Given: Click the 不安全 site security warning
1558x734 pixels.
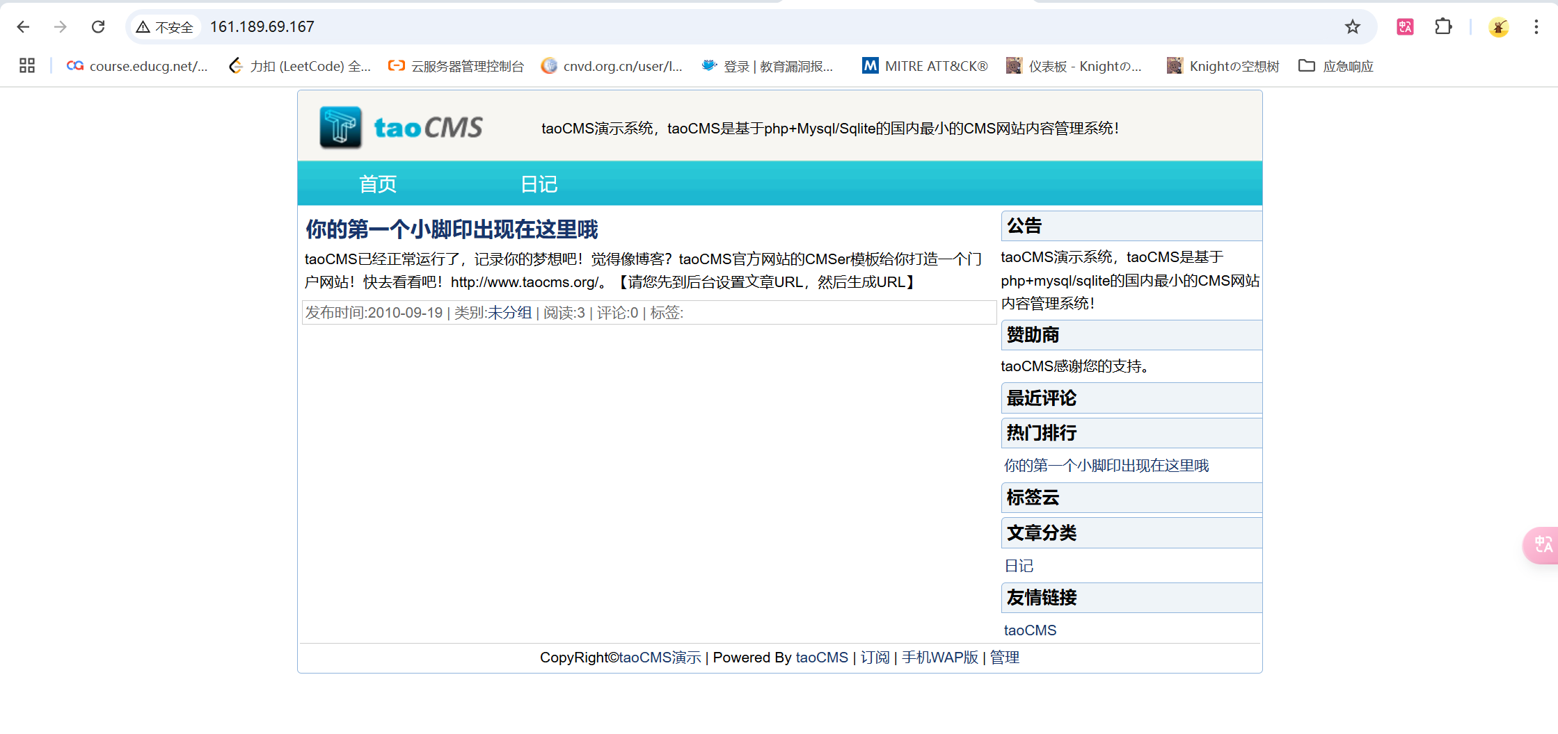Looking at the screenshot, I should (165, 27).
